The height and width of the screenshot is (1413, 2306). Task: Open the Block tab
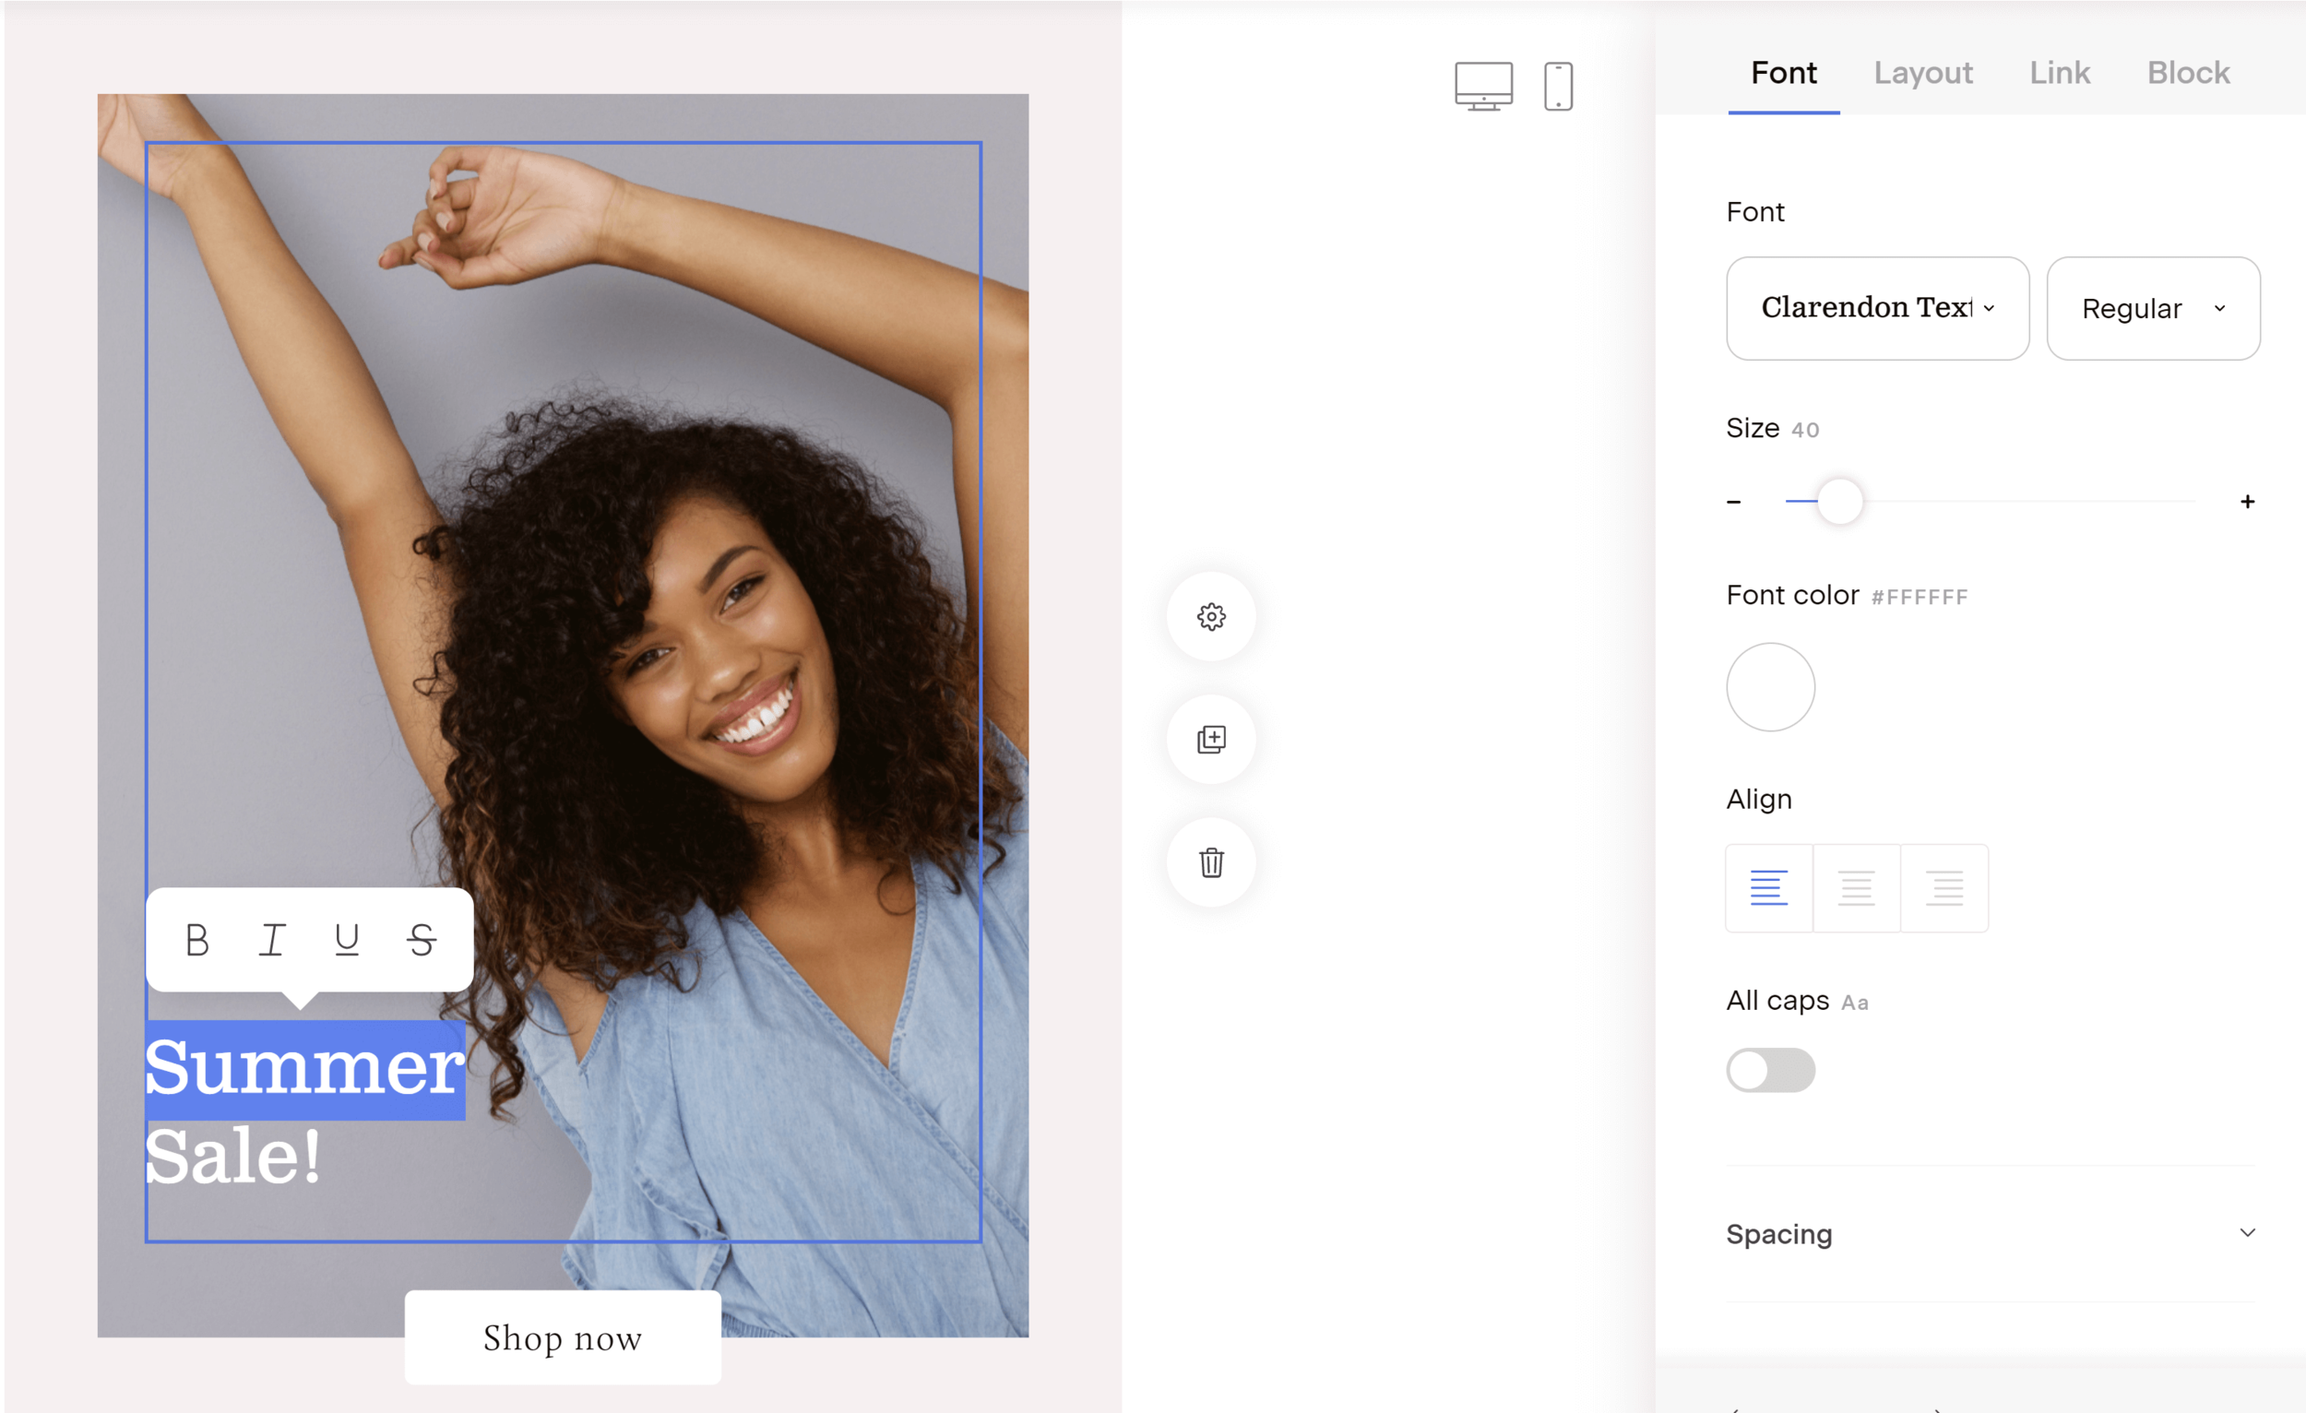point(2187,73)
